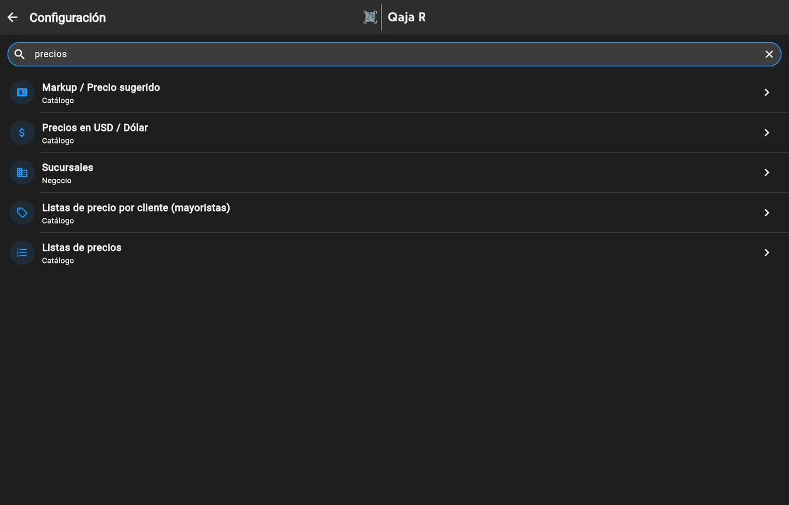Click the 'Configuración' header title
This screenshot has width=789, height=505.
(67, 18)
